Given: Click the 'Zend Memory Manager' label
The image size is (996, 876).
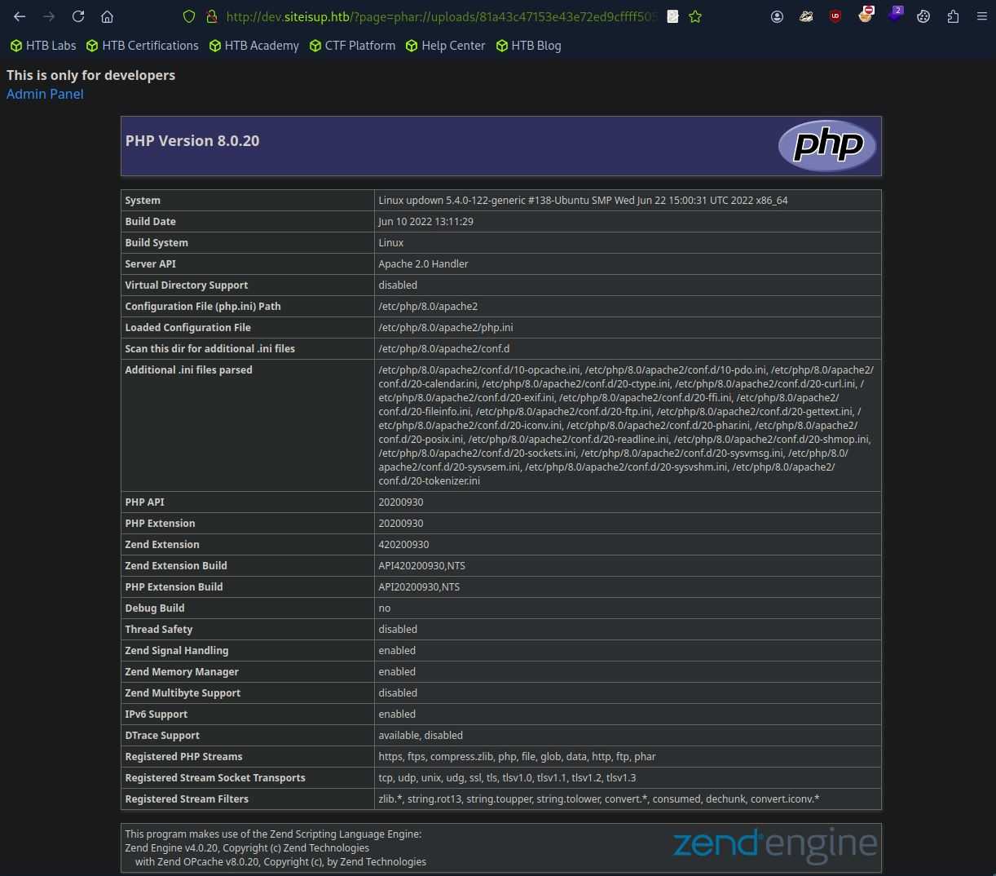Looking at the screenshot, I should (x=182, y=671).
